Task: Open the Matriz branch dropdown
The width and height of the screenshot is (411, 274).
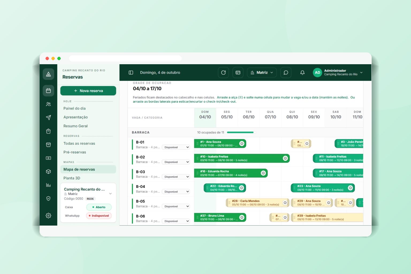Action: tap(262, 73)
